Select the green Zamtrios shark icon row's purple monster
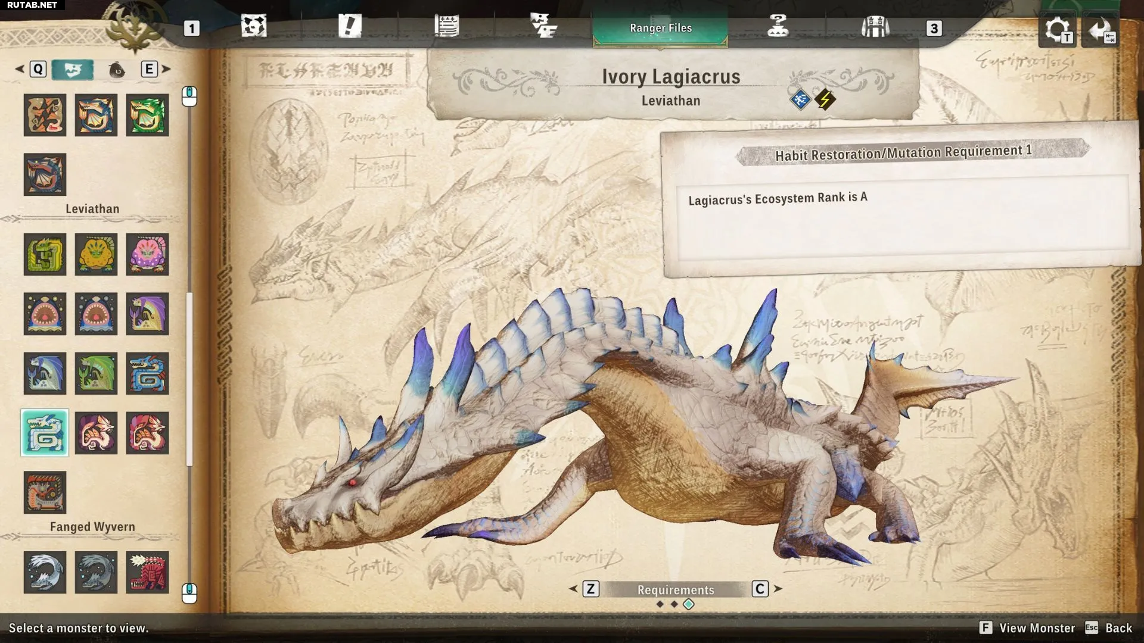This screenshot has width=1144, height=643. click(x=147, y=314)
